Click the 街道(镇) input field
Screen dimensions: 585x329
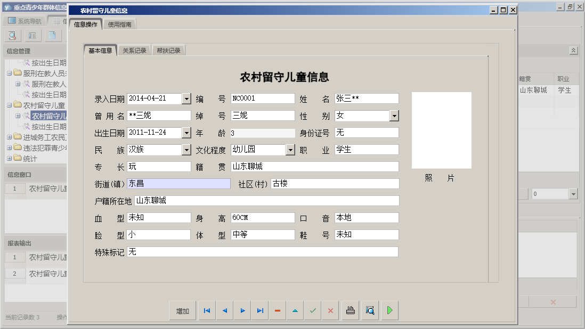click(178, 183)
